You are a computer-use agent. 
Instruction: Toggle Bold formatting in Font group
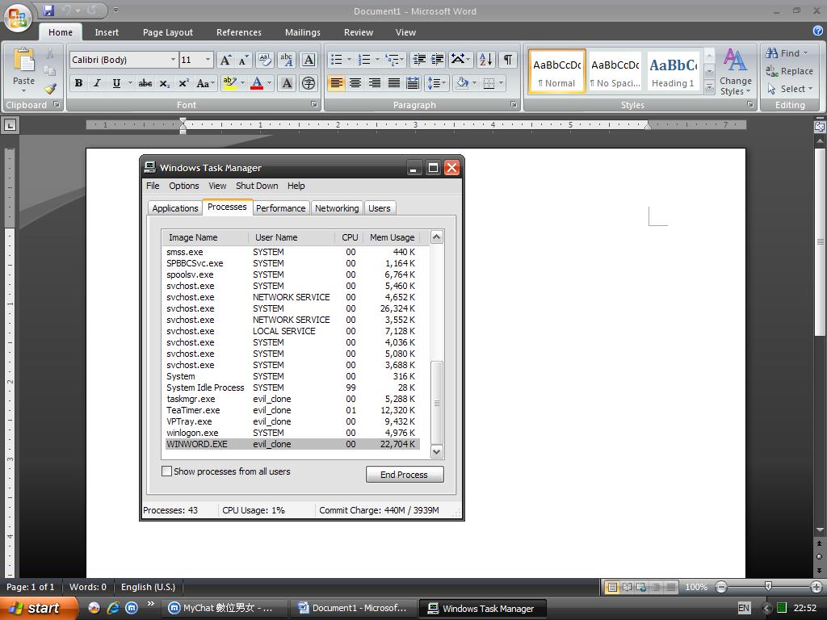78,83
